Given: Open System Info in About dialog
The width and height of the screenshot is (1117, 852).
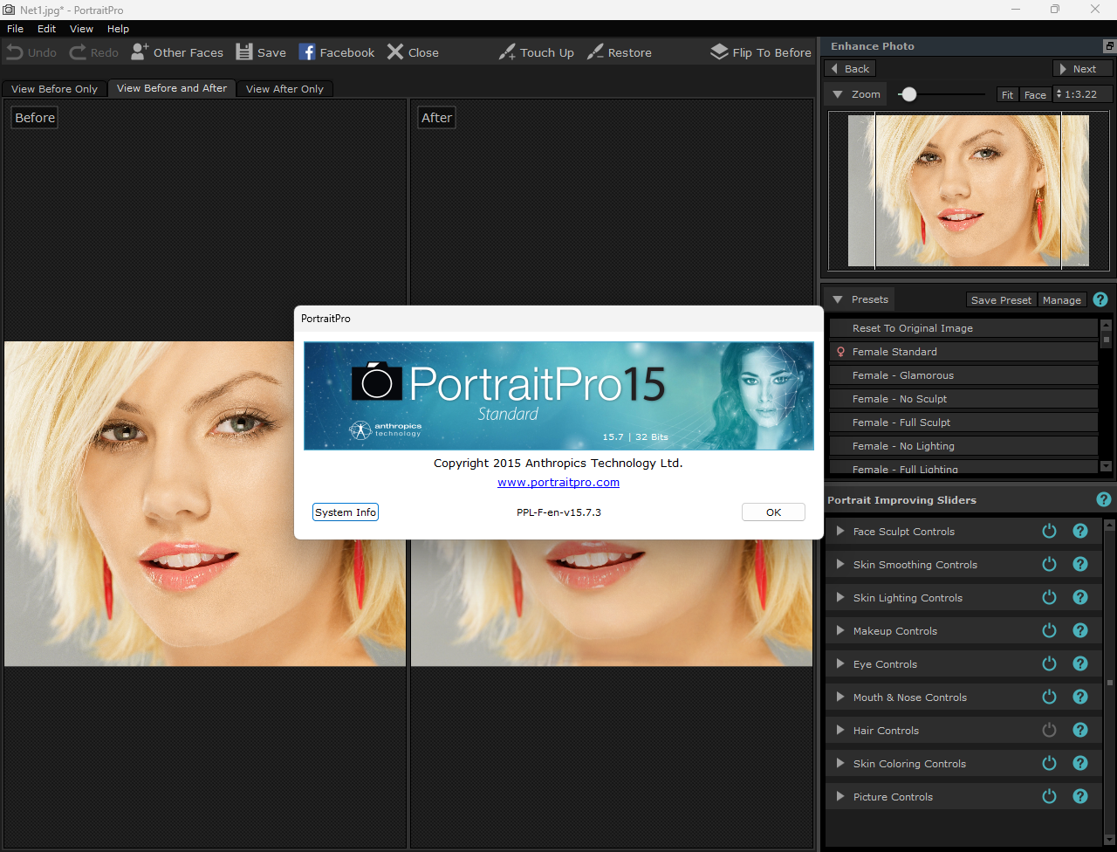Looking at the screenshot, I should 346,512.
